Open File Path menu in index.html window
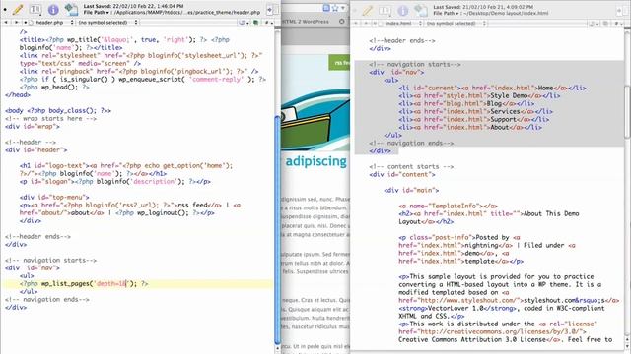This screenshot has height=354, width=631. [x=447, y=13]
